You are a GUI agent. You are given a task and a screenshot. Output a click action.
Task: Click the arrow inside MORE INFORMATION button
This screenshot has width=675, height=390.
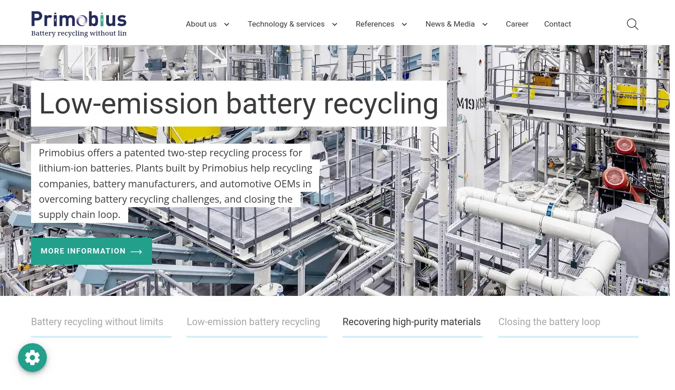click(136, 251)
